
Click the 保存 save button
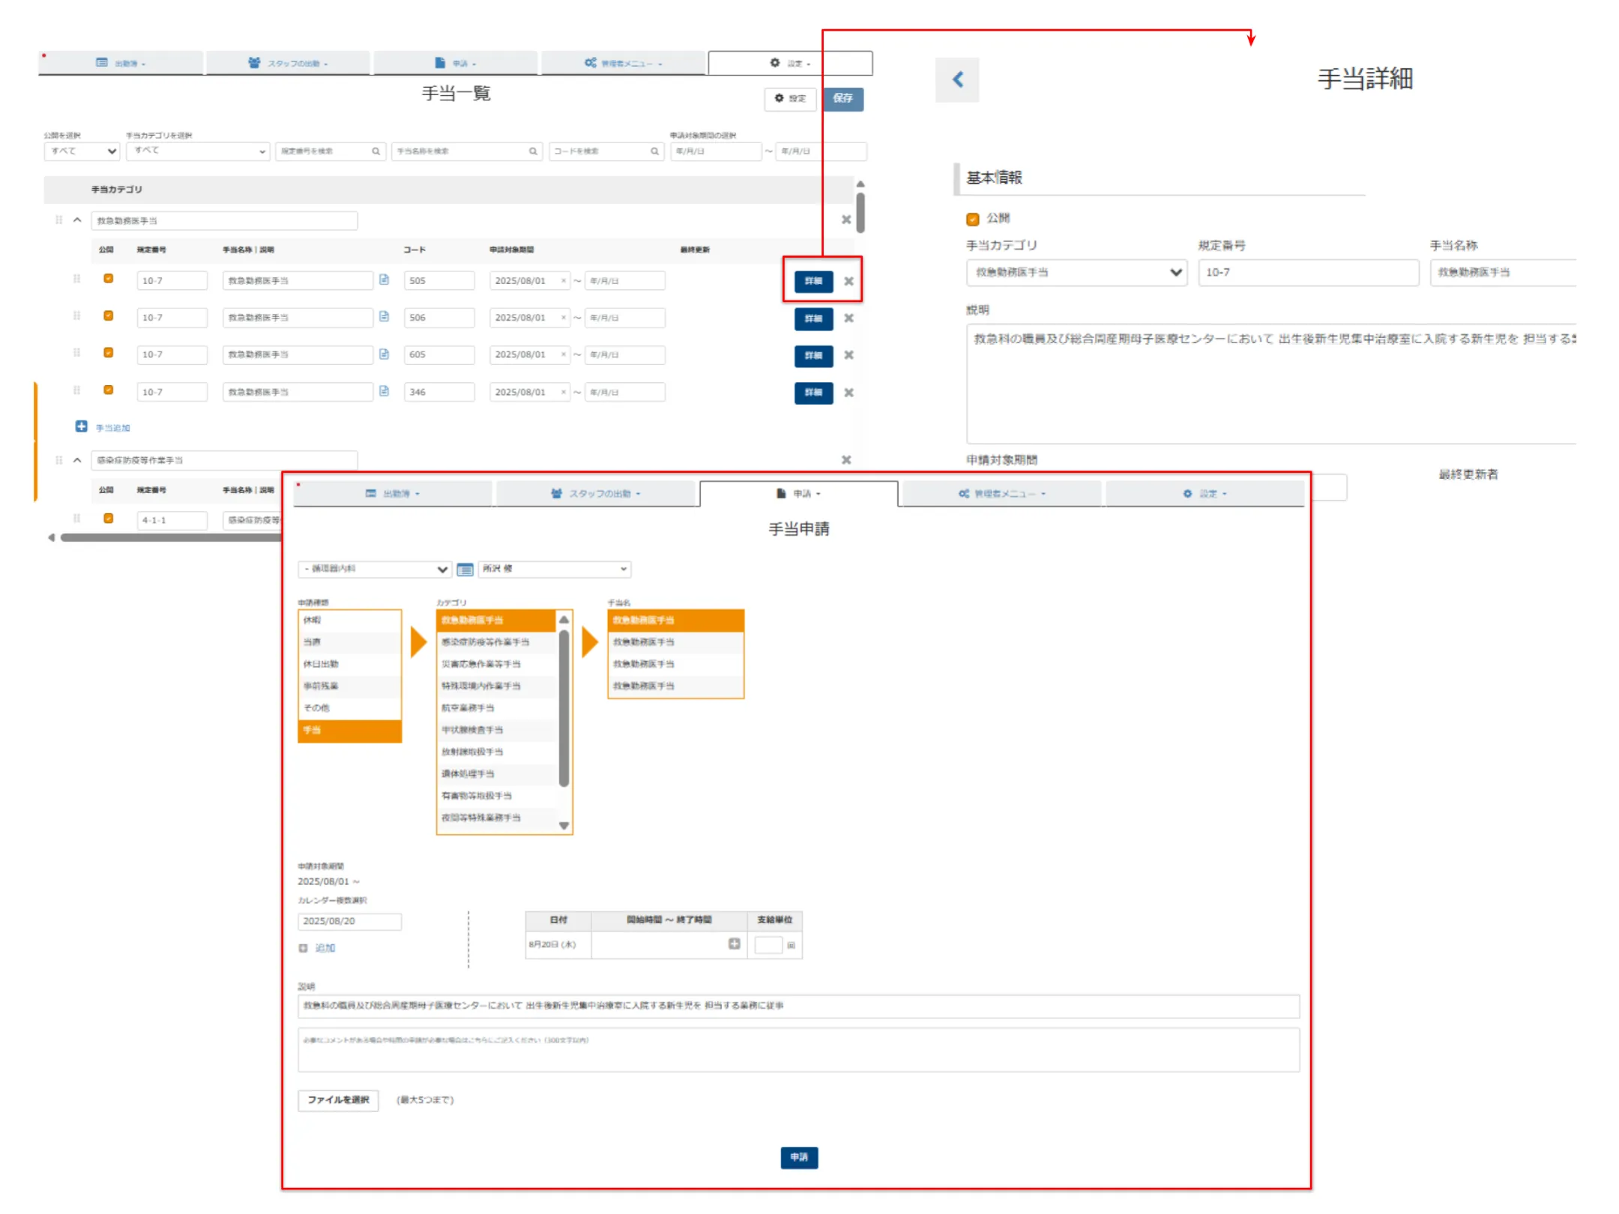tap(842, 98)
